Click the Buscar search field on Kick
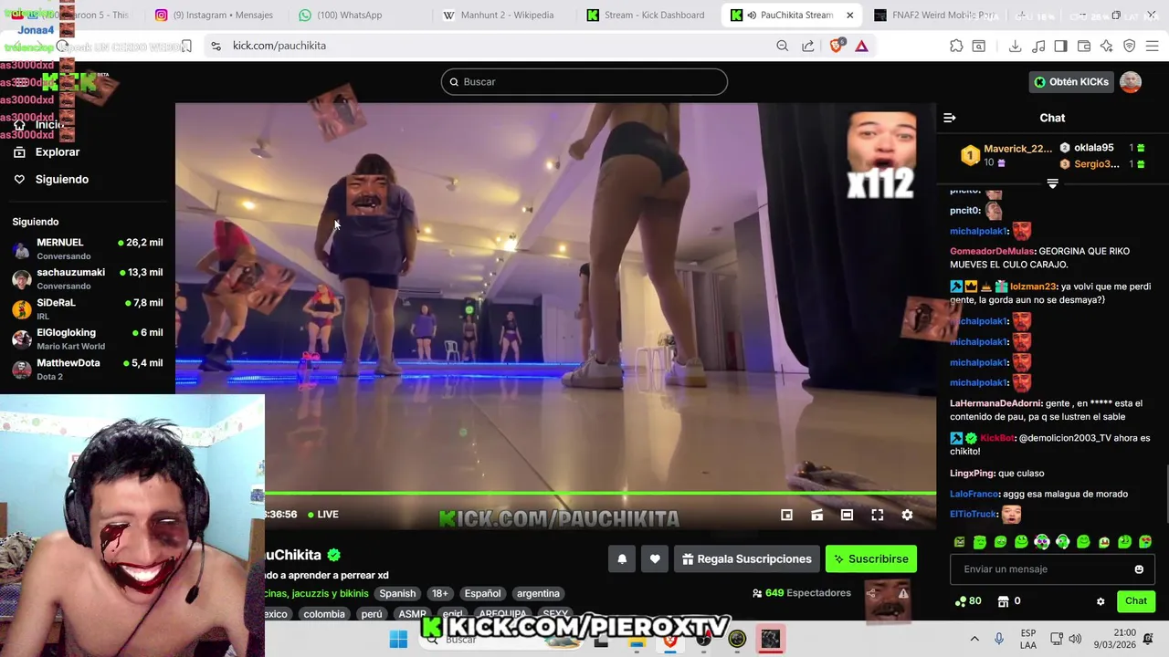Screen dimensions: 1169x657 click(x=584, y=82)
